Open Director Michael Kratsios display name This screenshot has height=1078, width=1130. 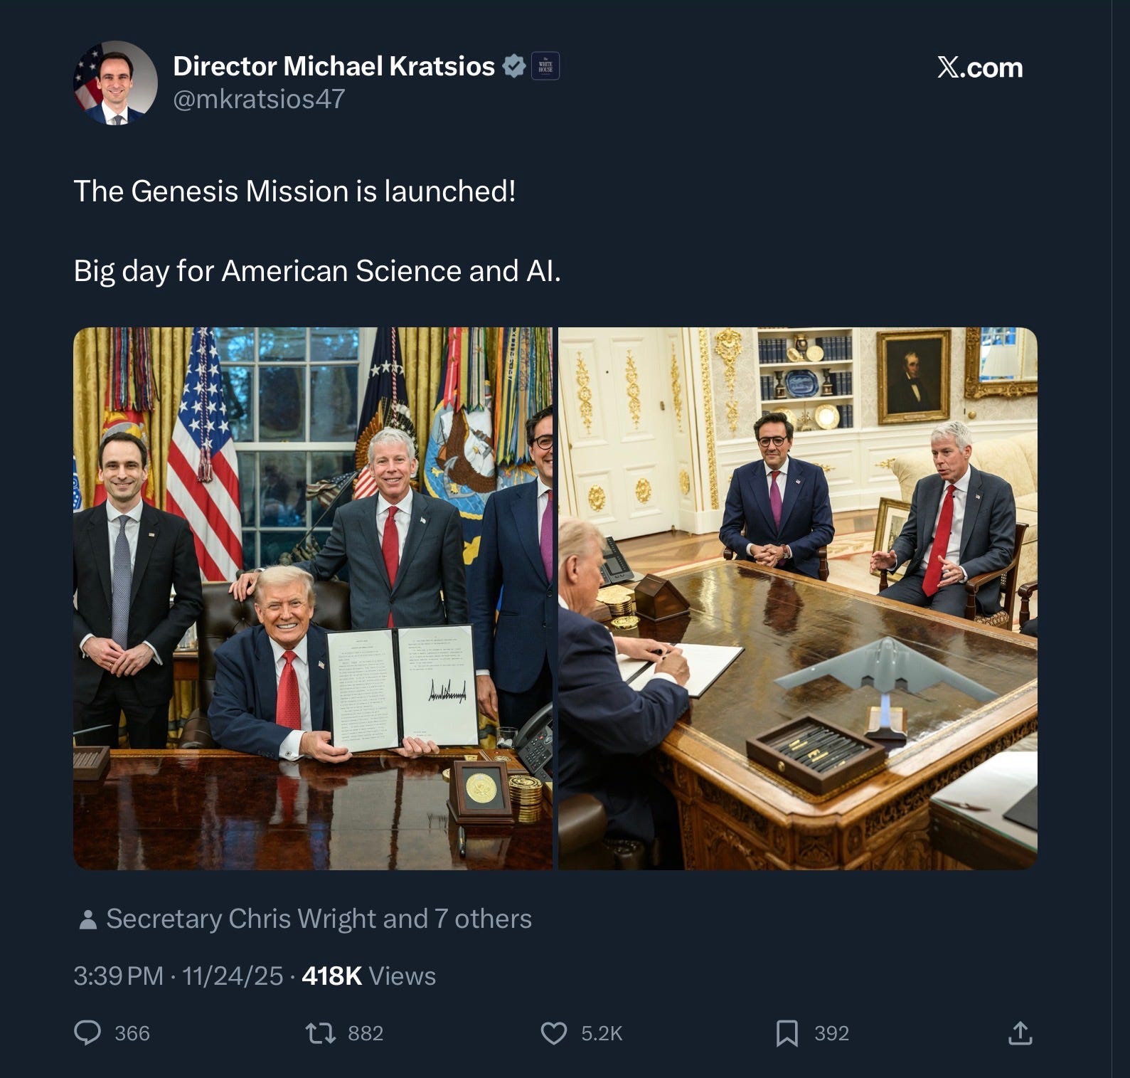coord(334,66)
